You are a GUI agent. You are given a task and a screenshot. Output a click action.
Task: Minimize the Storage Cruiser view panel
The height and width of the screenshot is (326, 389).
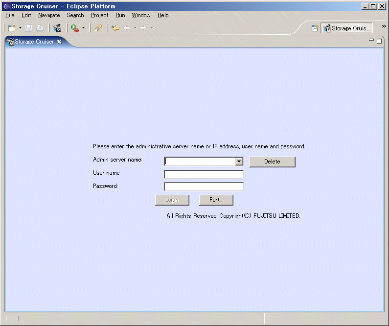coord(371,40)
